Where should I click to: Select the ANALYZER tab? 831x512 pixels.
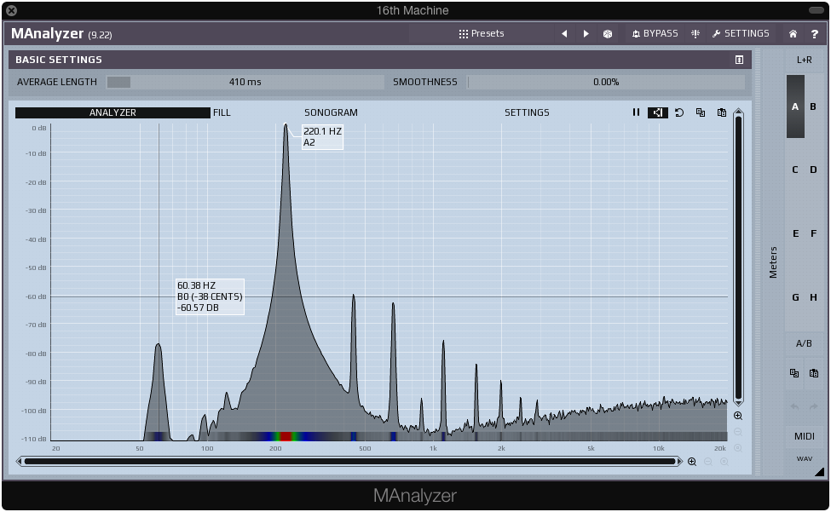[113, 112]
